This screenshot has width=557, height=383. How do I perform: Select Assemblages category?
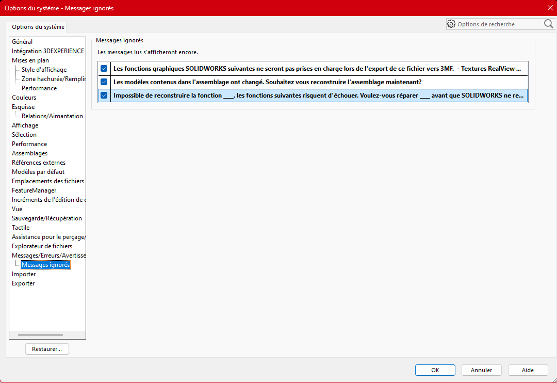coord(29,153)
